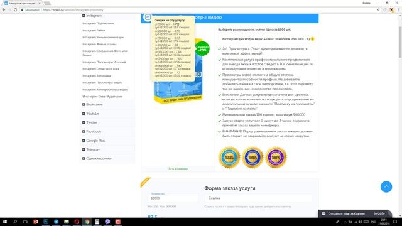Screen dimensions: 402x226
Task: Click the quantity input field with 10000
Action: coord(173,198)
